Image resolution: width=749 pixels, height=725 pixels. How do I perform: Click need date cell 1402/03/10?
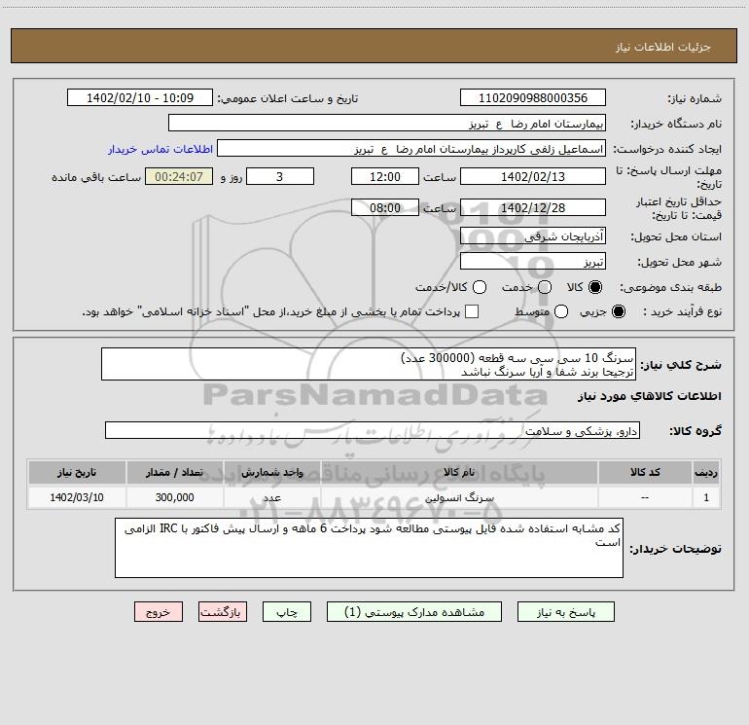(x=77, y=497)
